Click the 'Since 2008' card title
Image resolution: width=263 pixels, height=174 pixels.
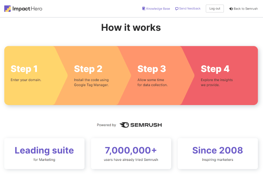tap(218, 150)
